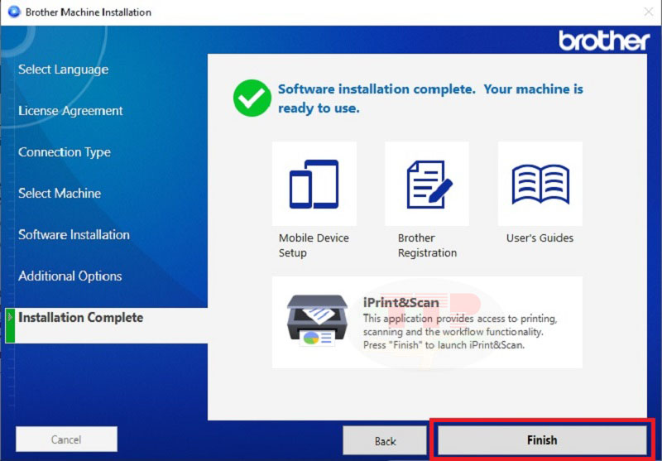
Task: Select the Software Installation step
Action: click(74, 235)
